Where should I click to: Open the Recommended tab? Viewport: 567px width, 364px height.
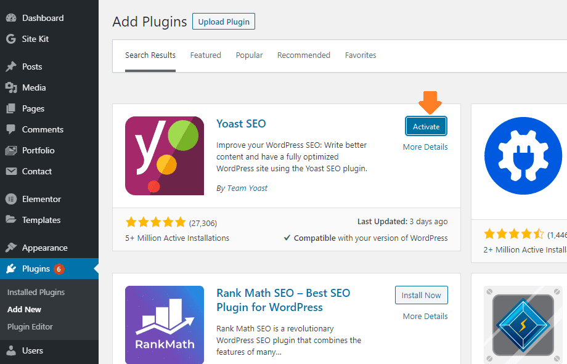[303, 55]
